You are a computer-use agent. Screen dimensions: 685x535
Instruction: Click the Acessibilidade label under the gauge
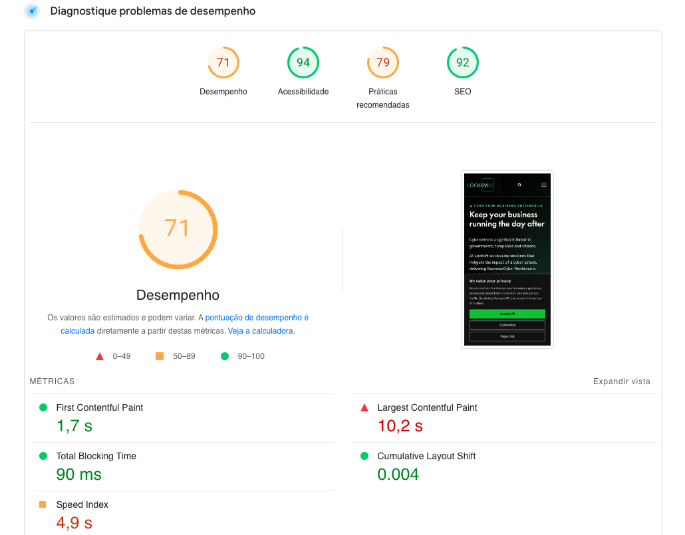(x=303, y=92)
